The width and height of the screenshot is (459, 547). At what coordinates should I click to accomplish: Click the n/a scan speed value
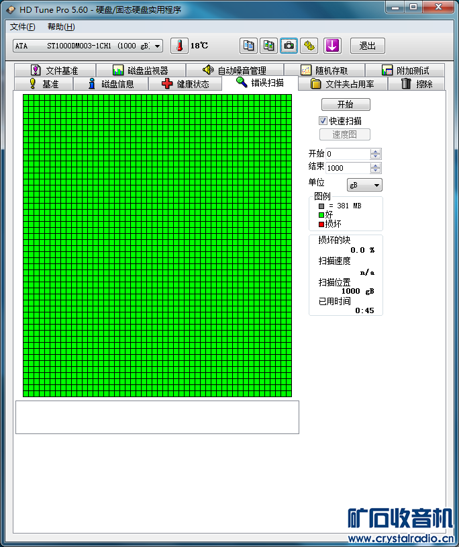coord(368,272)
